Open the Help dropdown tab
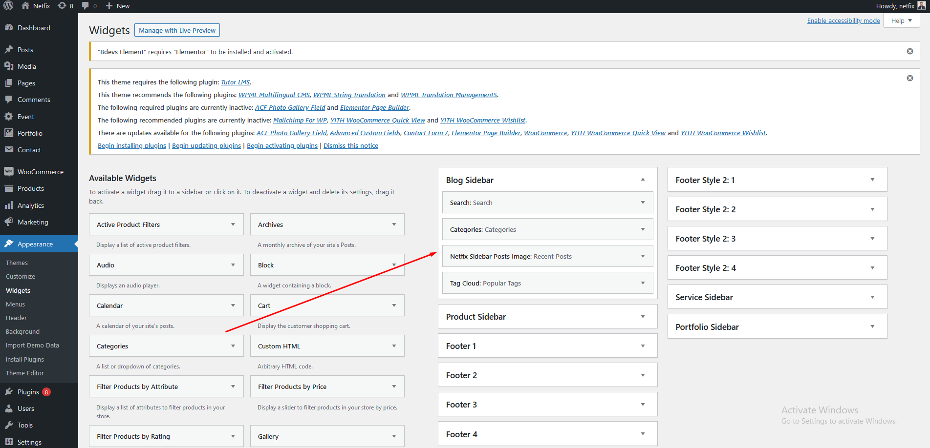This screenshot has height=448, width=930. [901, 20]
